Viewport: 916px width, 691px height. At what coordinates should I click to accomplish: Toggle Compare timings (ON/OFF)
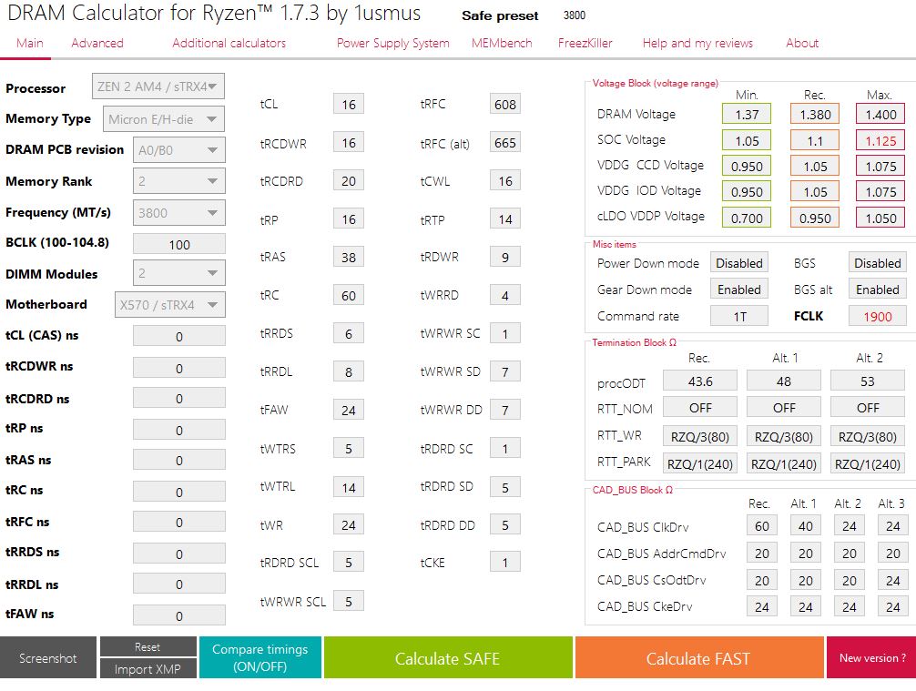[260, 657]
